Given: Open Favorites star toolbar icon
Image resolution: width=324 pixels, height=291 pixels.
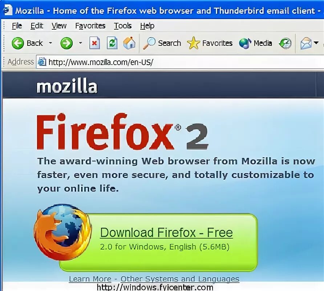Looking at the screenshot, I should click(x=193, y=43).
